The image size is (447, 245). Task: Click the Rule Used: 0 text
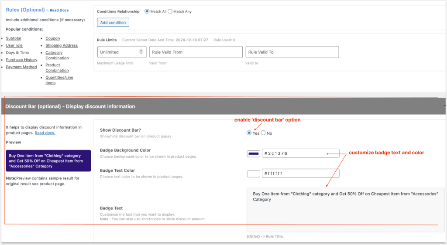pyautogui.click(x=224, y=40)
